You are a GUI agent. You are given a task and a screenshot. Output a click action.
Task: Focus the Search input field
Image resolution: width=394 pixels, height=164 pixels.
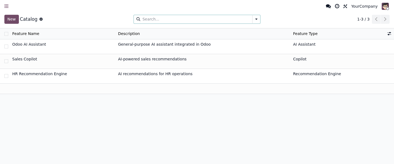pyautogui.click(x=196, y=19)
